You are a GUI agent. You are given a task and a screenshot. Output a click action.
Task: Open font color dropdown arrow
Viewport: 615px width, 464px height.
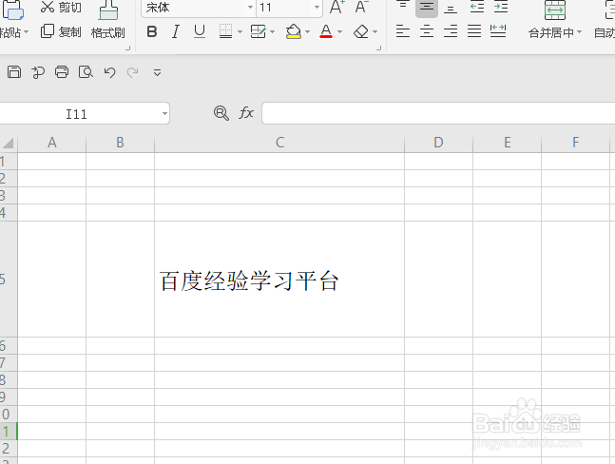(x=339, y=31)
